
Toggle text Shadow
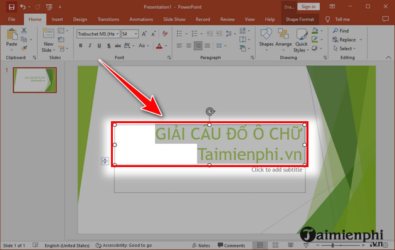[x=108, y=46]
